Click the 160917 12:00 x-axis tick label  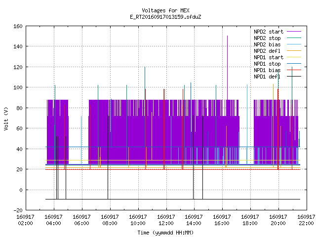pyautogui.click(x=166, y=220)
